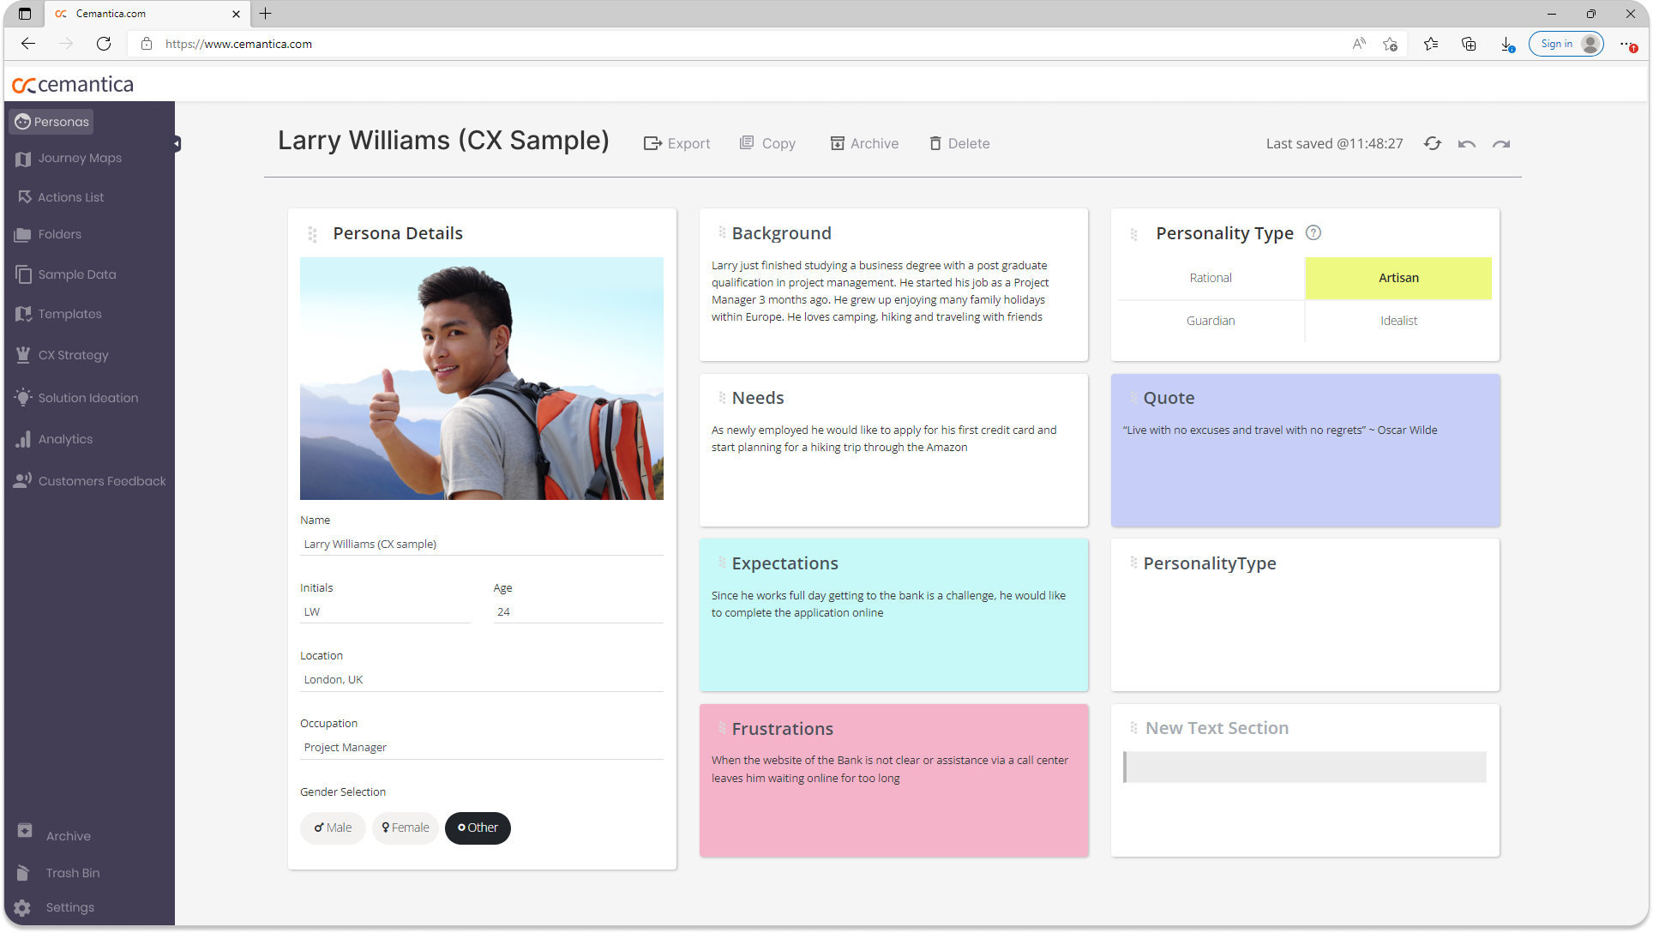The height and width of the screenshot is (933, 1653).
Task: Export the Larry Williams persona
Action: (677, 143)
